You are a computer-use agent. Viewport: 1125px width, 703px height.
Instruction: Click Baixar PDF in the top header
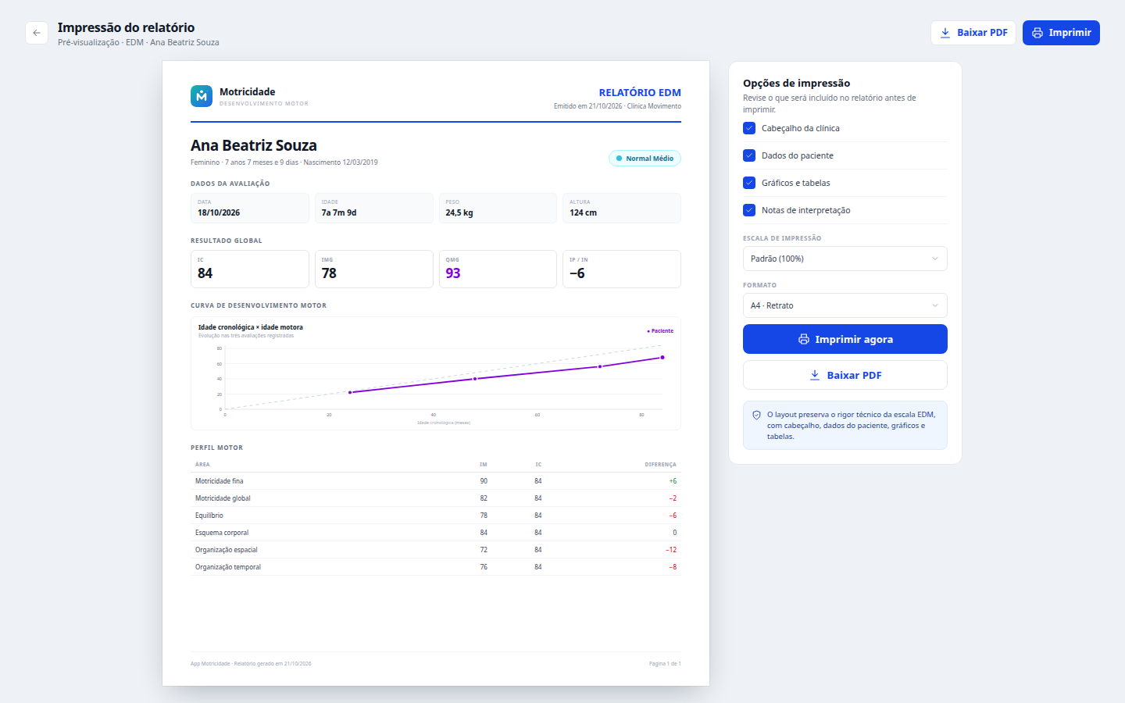(973, 33)
